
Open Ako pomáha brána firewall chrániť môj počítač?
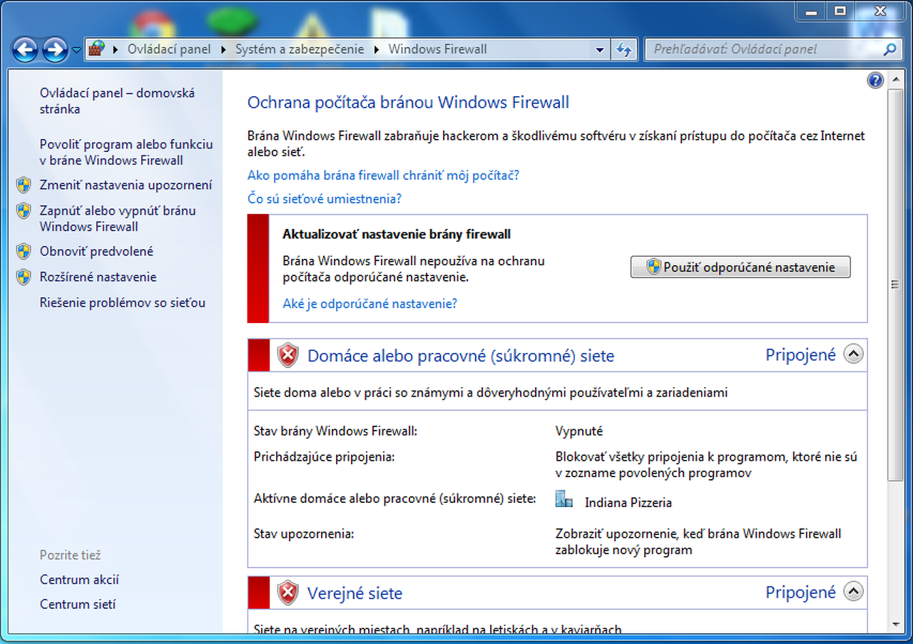[383, 175]
